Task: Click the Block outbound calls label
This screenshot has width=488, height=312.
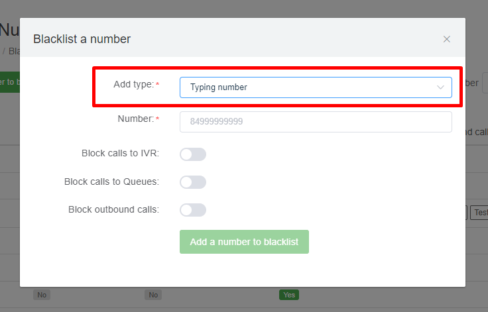Action: tap(113, 209)
